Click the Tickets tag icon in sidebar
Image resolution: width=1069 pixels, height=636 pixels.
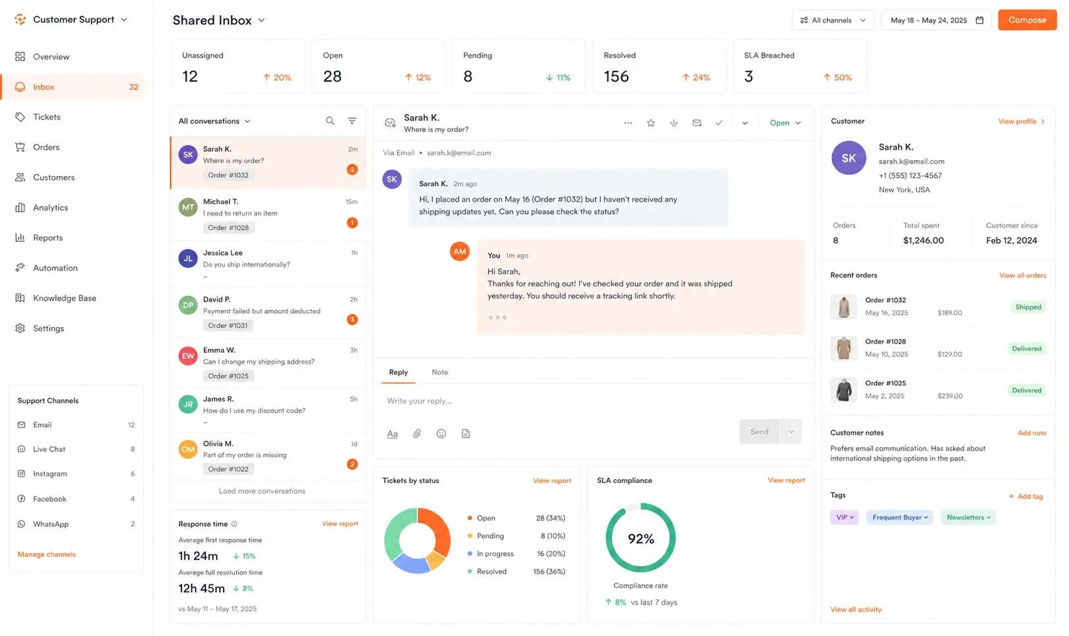tap(20, 117)
